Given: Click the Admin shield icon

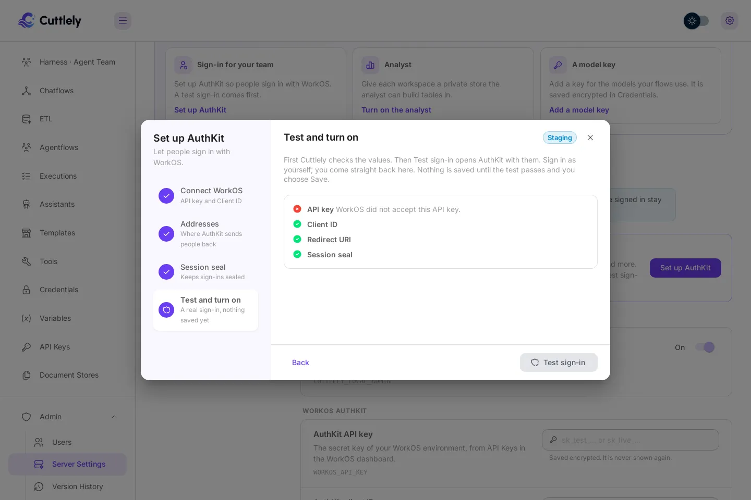Looking at the screenshot, I should point(26,417).
